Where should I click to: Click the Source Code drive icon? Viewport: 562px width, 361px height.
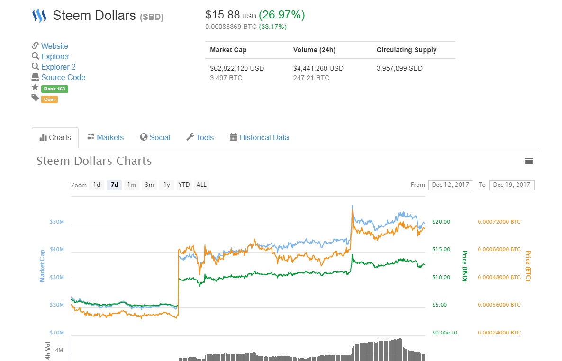pyautogui.click(x=35, y=77)
